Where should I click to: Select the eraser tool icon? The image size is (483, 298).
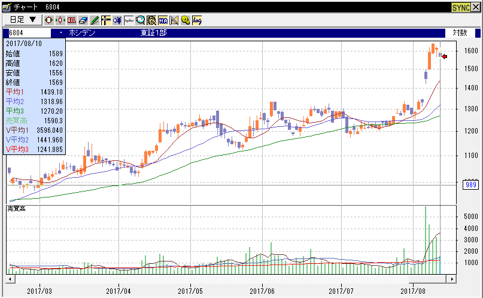point(83,20)
